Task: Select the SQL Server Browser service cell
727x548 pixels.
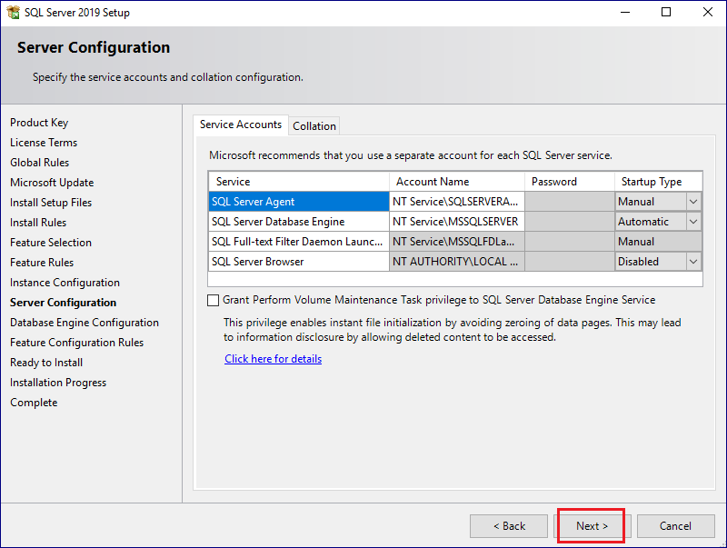Action: tap(299, 262)
